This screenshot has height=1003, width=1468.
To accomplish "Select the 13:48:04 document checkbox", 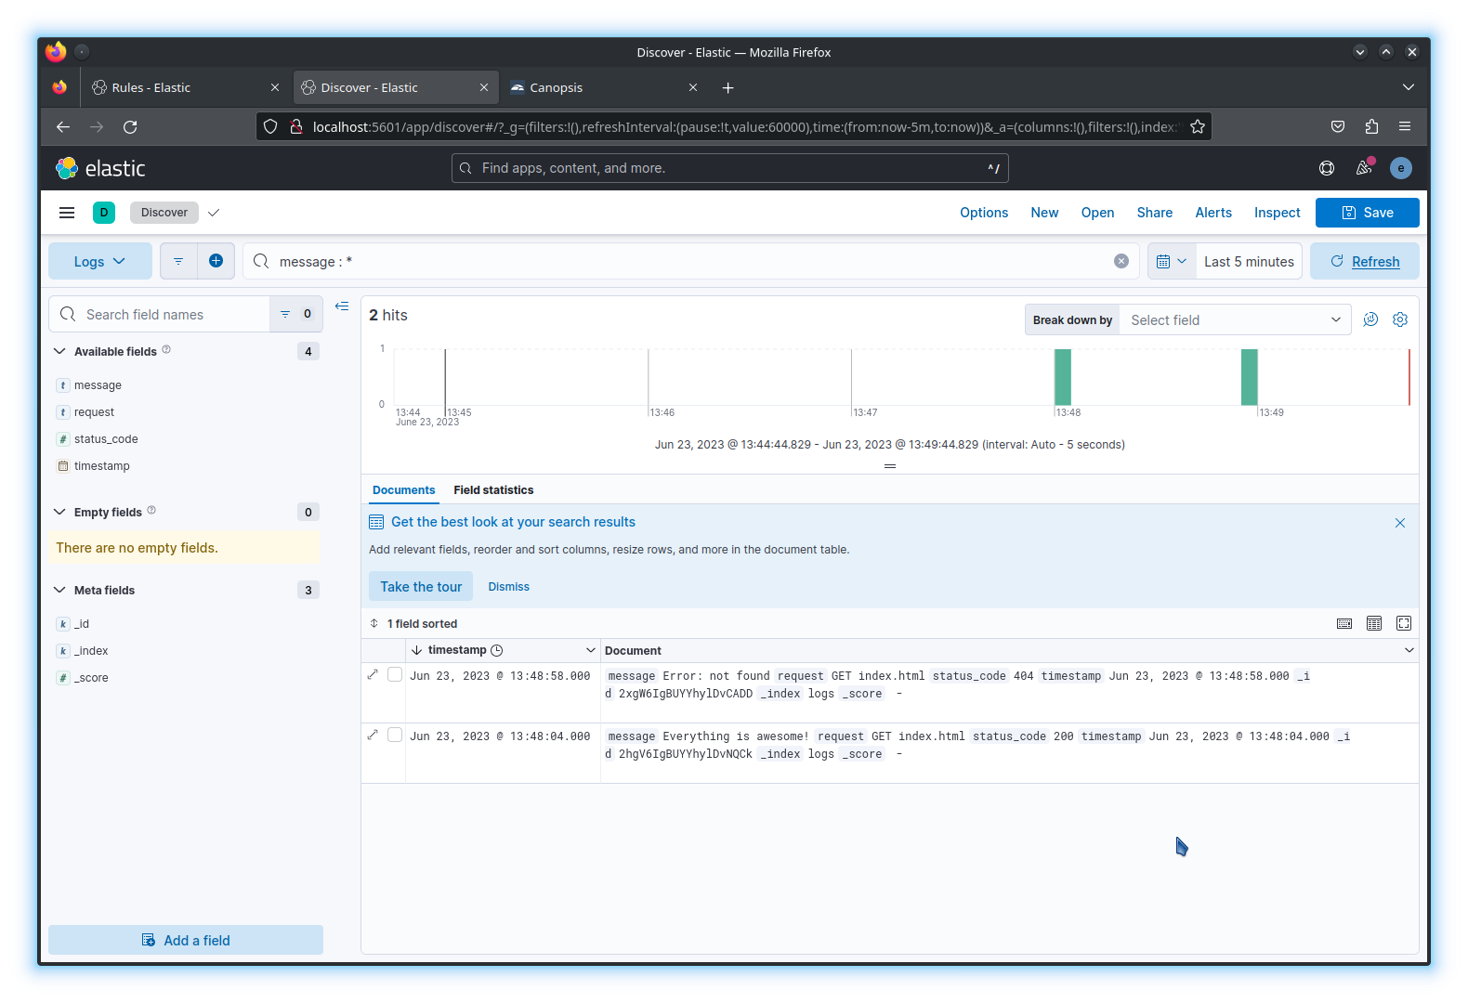I will tap(395, 735).
